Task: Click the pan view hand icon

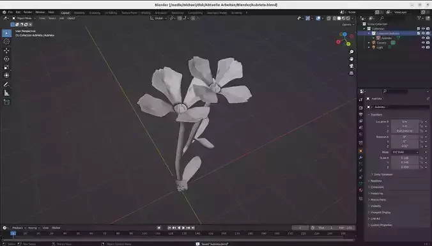Action: click(351, 59)
